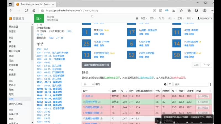Click the Basketball GM home icon in navbar
The width and height of the screenshot is (221, 124).
137,18
